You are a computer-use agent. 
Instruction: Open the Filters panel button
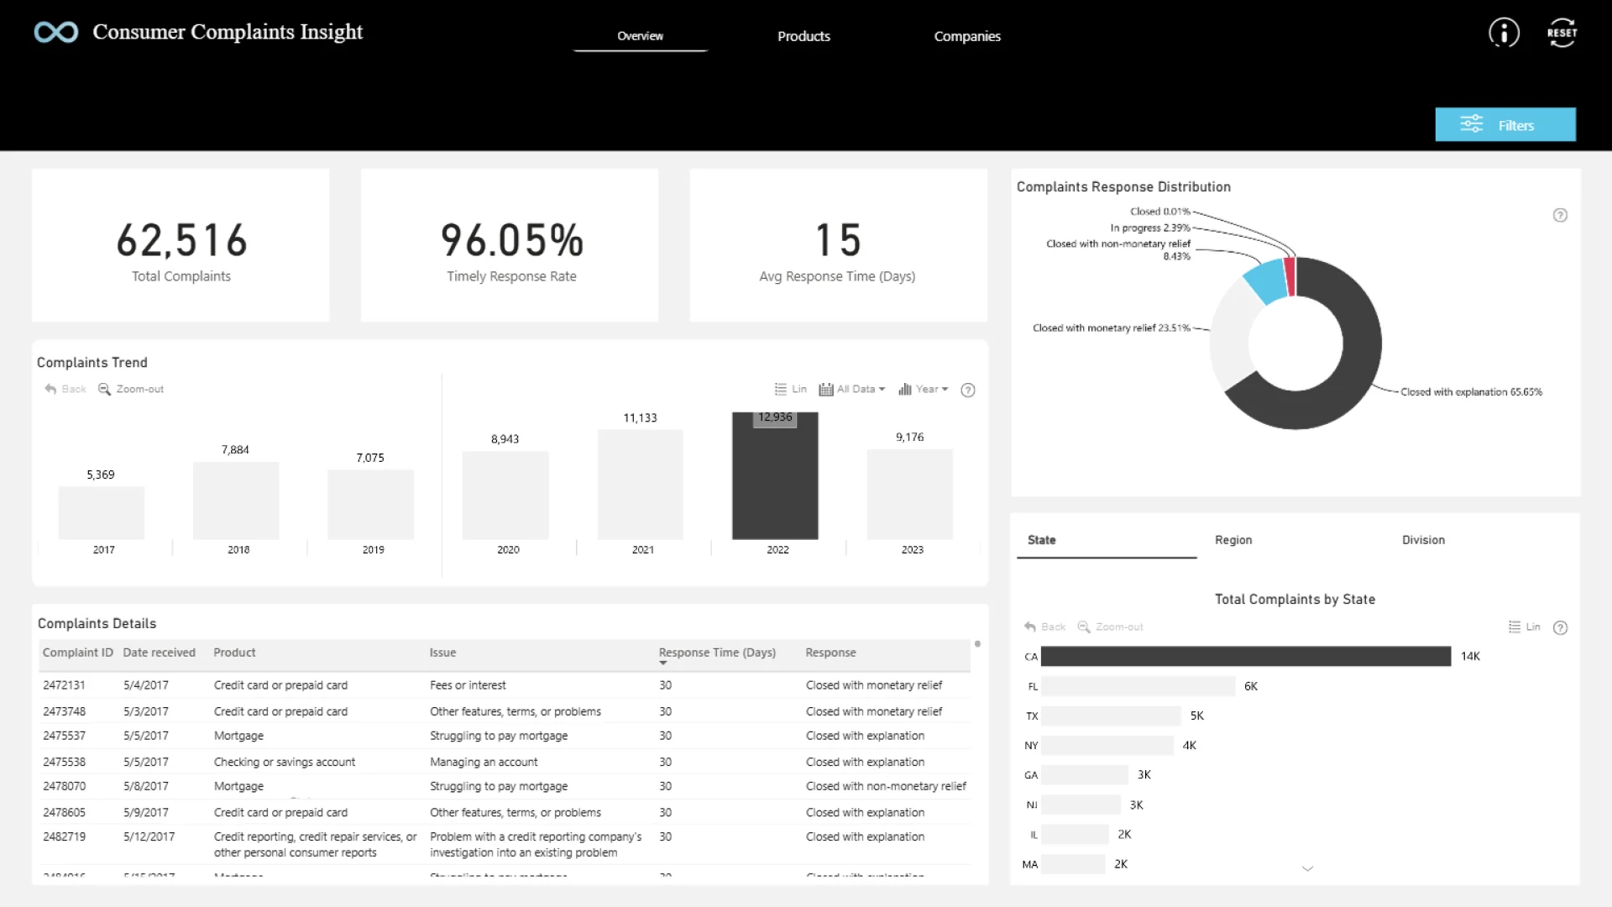pyautogui.click(x=1505, y=124)
